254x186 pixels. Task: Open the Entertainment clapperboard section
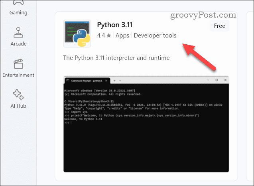pos(18,64)
